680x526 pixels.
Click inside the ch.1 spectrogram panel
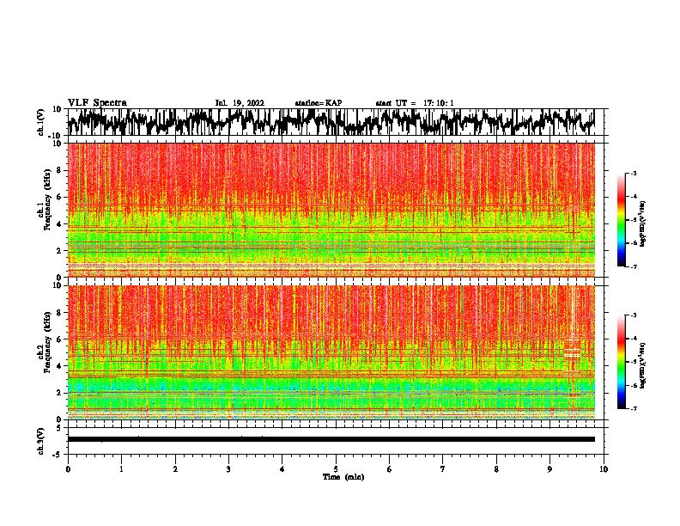coord(331,210)
